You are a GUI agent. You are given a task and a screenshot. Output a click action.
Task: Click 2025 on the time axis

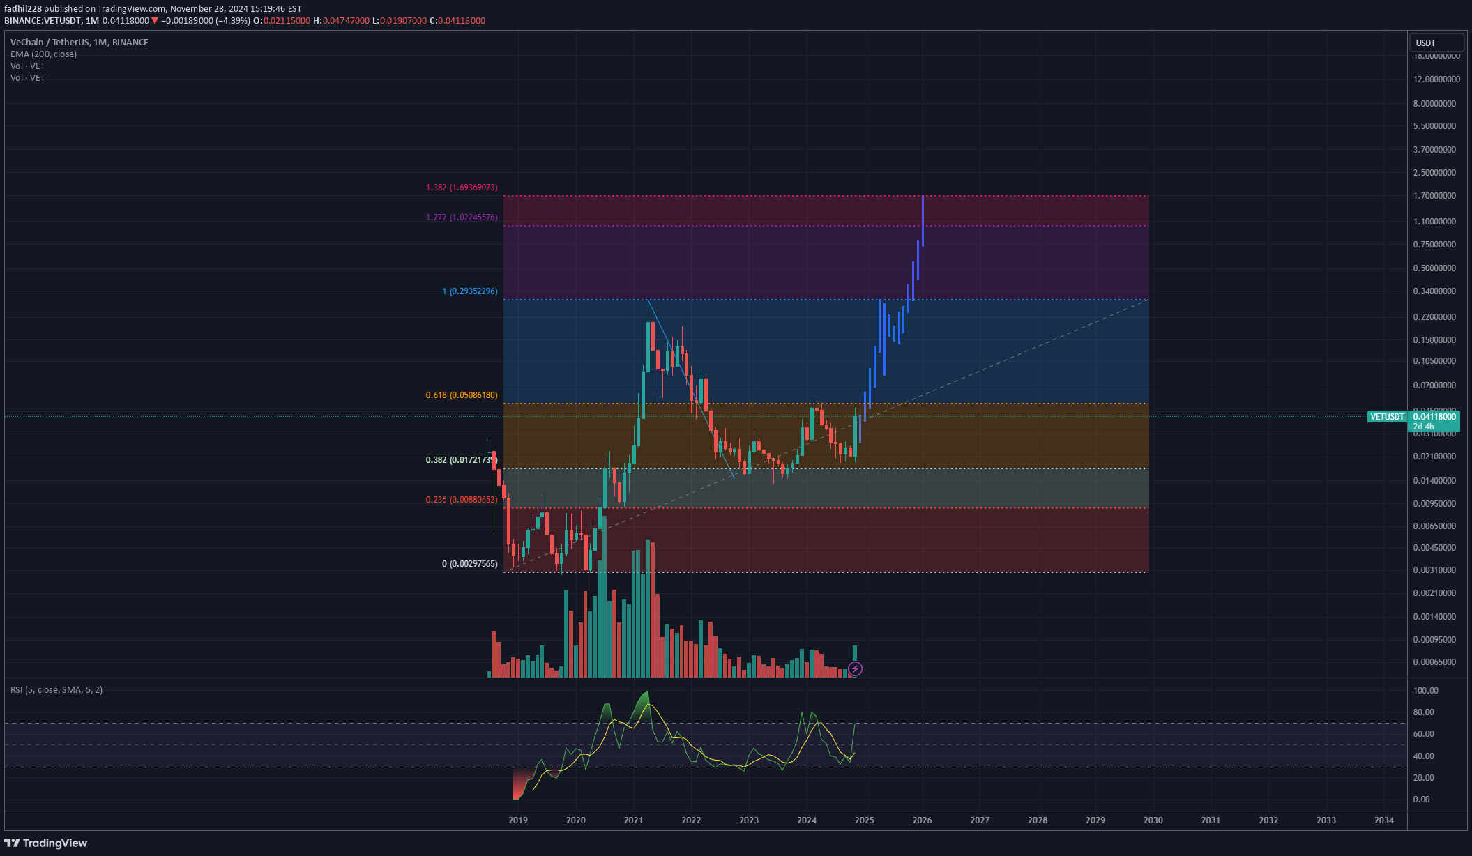(x=865, y=820)
